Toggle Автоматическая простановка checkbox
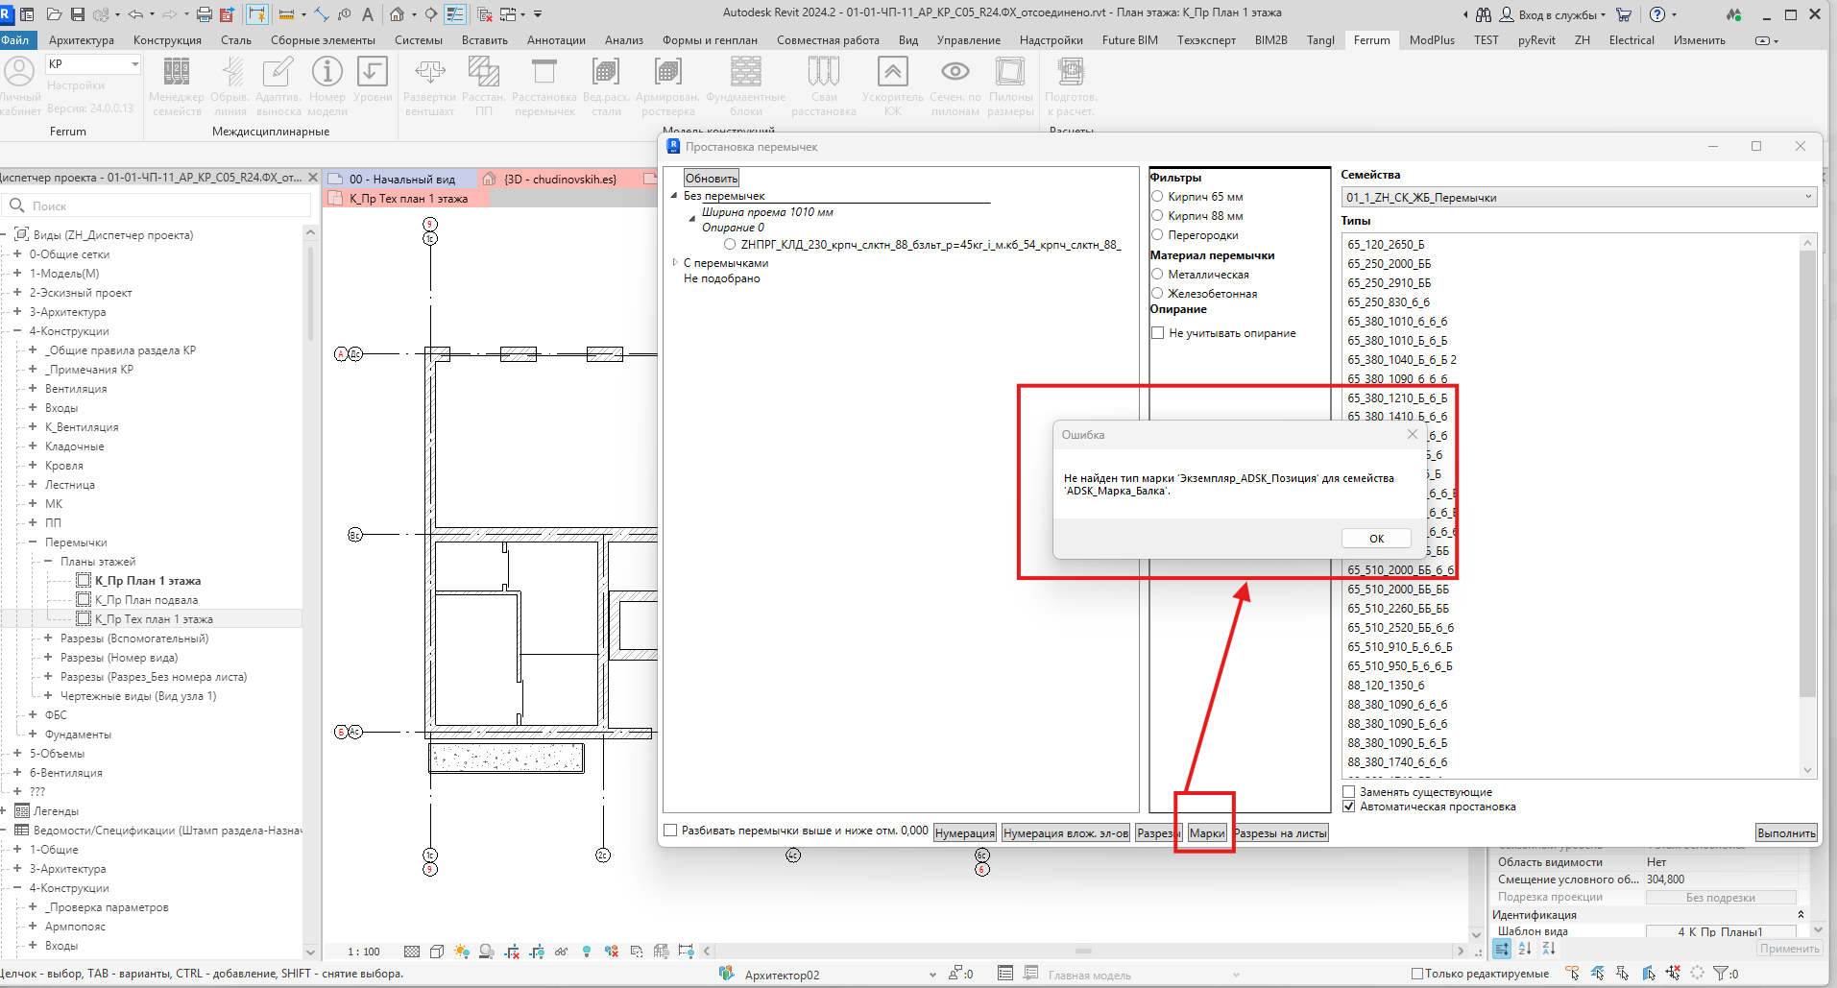The image size is (1837, 988). pos(1348,807)
